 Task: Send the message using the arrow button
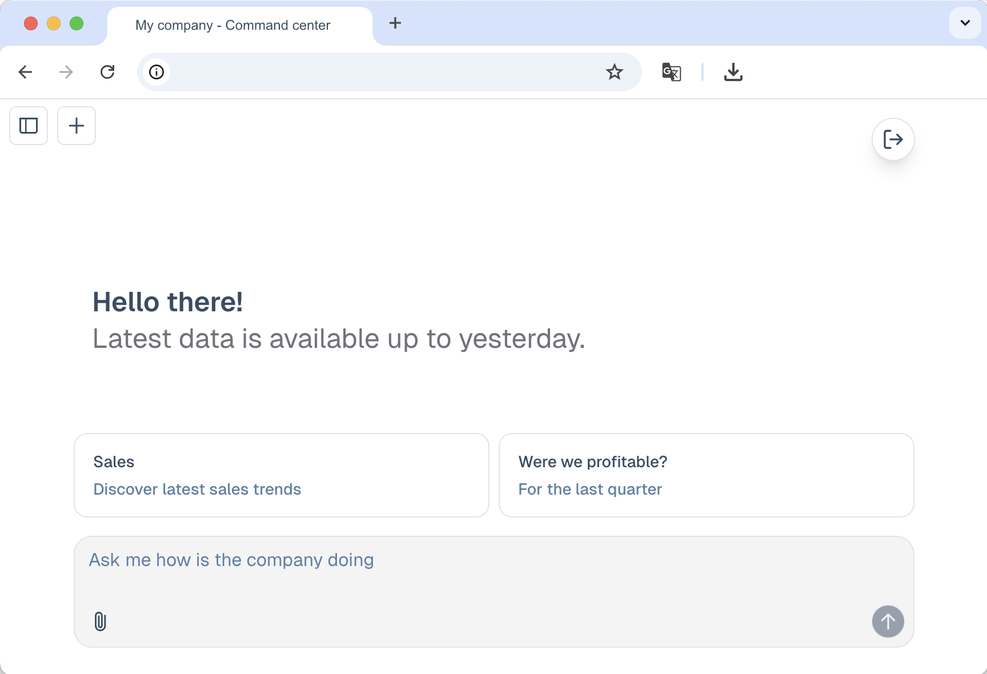(888, 621)
